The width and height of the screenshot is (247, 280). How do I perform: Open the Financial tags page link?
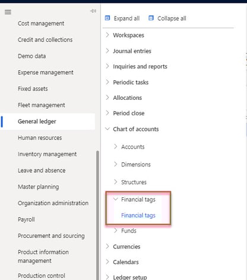tap(138, 215)
